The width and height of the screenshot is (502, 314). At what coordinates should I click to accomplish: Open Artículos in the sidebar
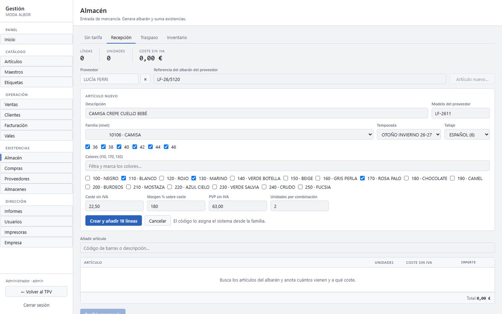click(36, 62)
